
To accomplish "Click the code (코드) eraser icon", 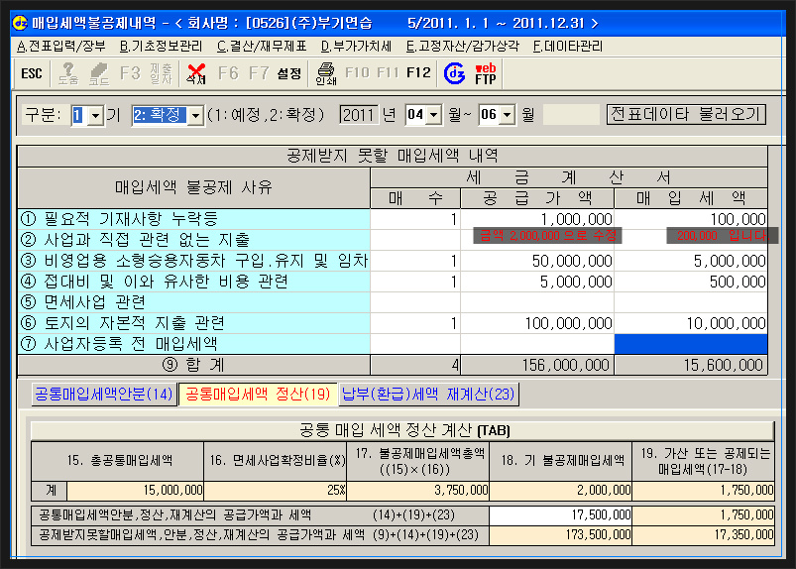I will click(x=99, y=74).
